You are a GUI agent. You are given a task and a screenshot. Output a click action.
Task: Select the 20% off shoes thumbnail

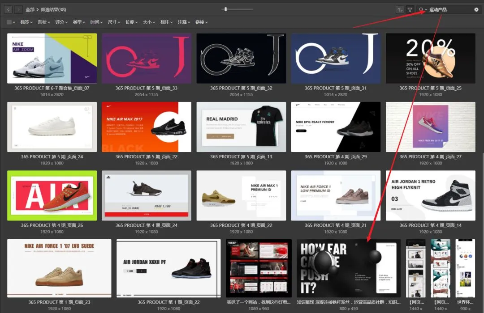pos(430,58)
